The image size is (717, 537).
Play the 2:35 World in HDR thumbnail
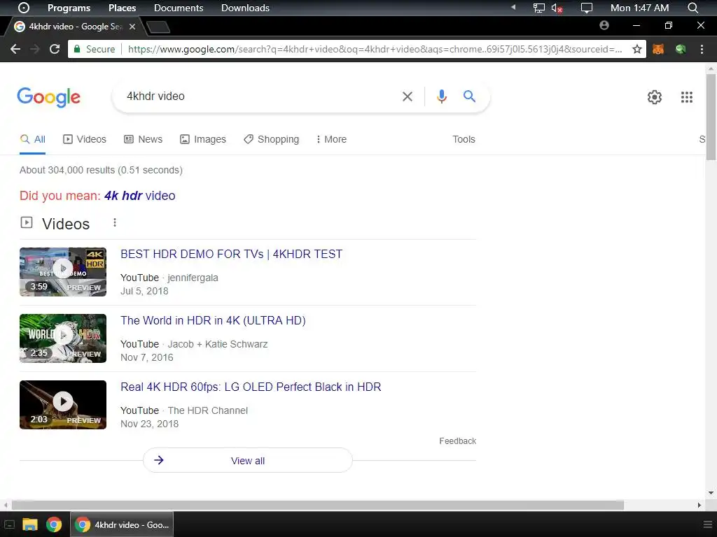[63, 338]
